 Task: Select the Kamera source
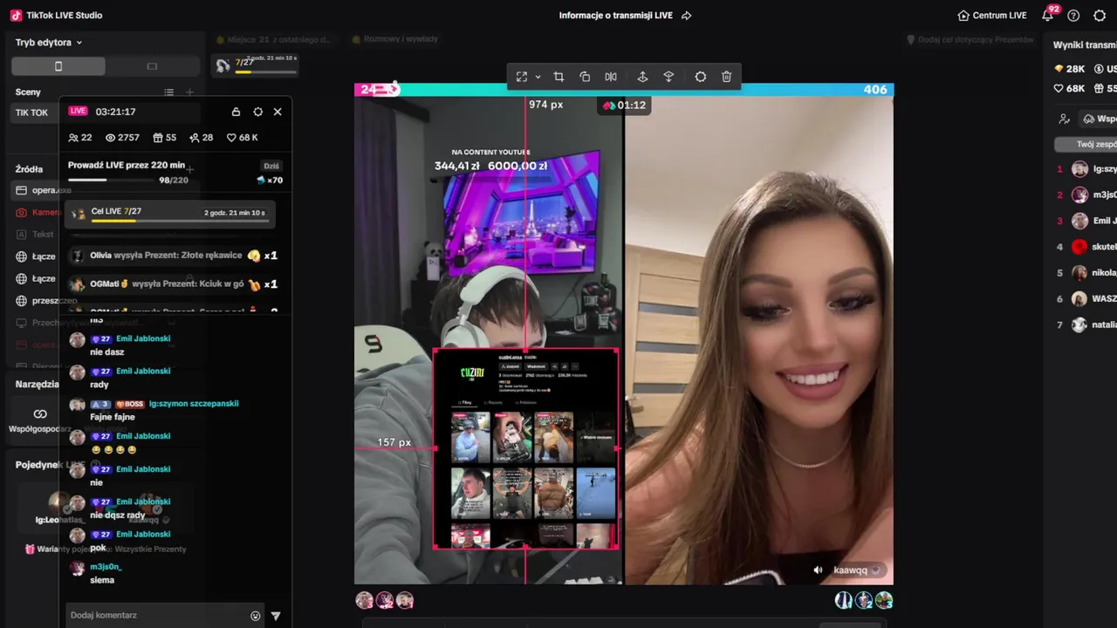click(x=37, y=212)
